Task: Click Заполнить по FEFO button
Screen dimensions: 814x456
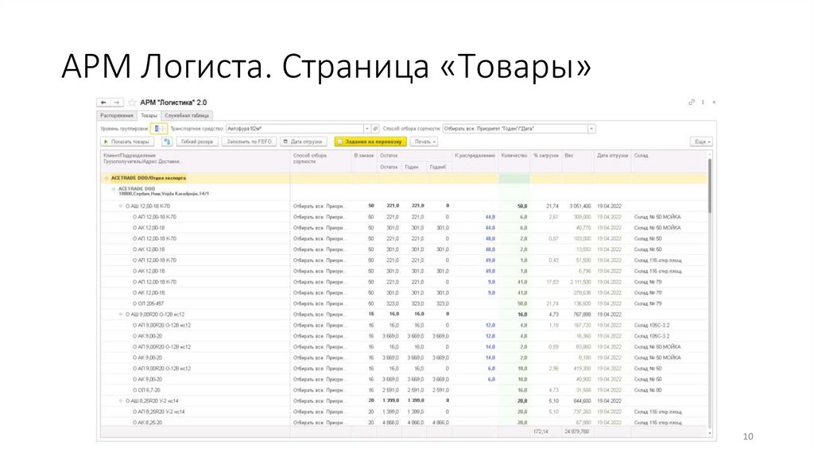Action: point(249,141)
